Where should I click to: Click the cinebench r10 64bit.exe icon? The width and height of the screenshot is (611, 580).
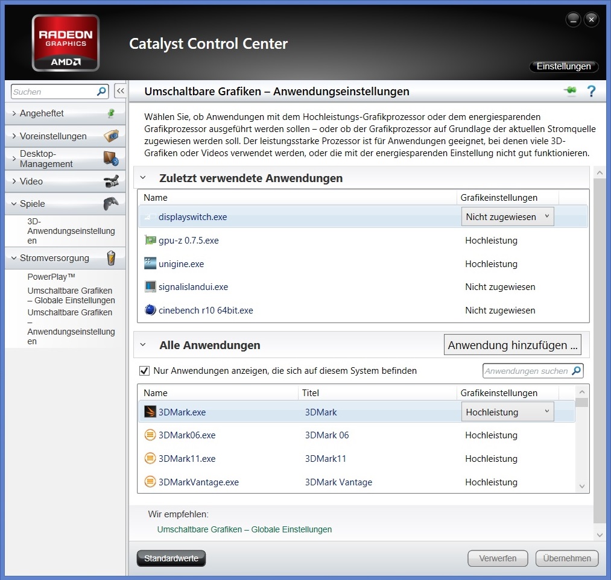(x=150, y=310)
